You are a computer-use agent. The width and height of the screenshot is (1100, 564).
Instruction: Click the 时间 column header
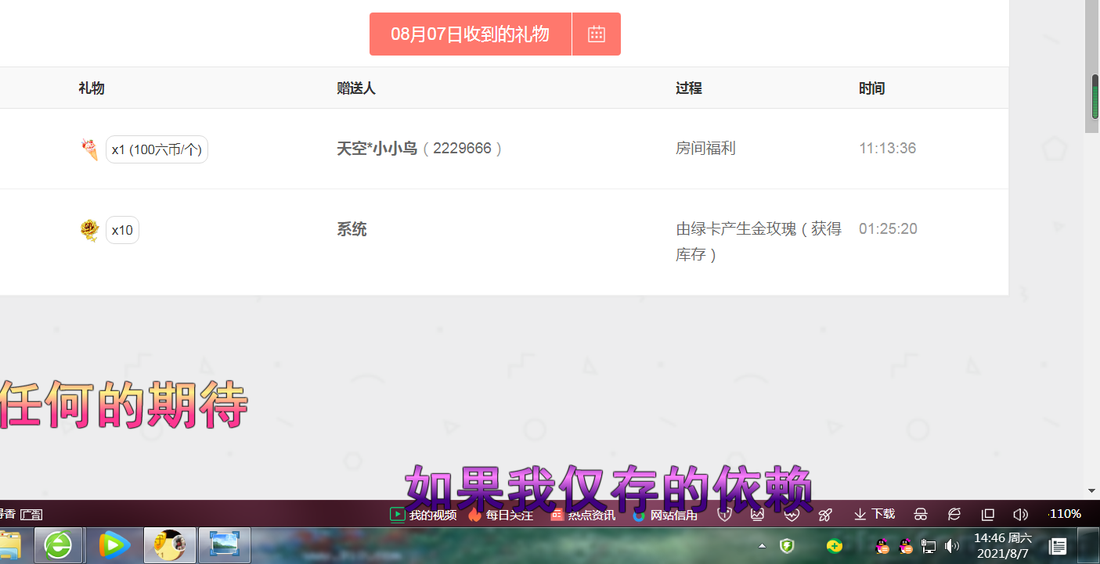coord(872,88)
